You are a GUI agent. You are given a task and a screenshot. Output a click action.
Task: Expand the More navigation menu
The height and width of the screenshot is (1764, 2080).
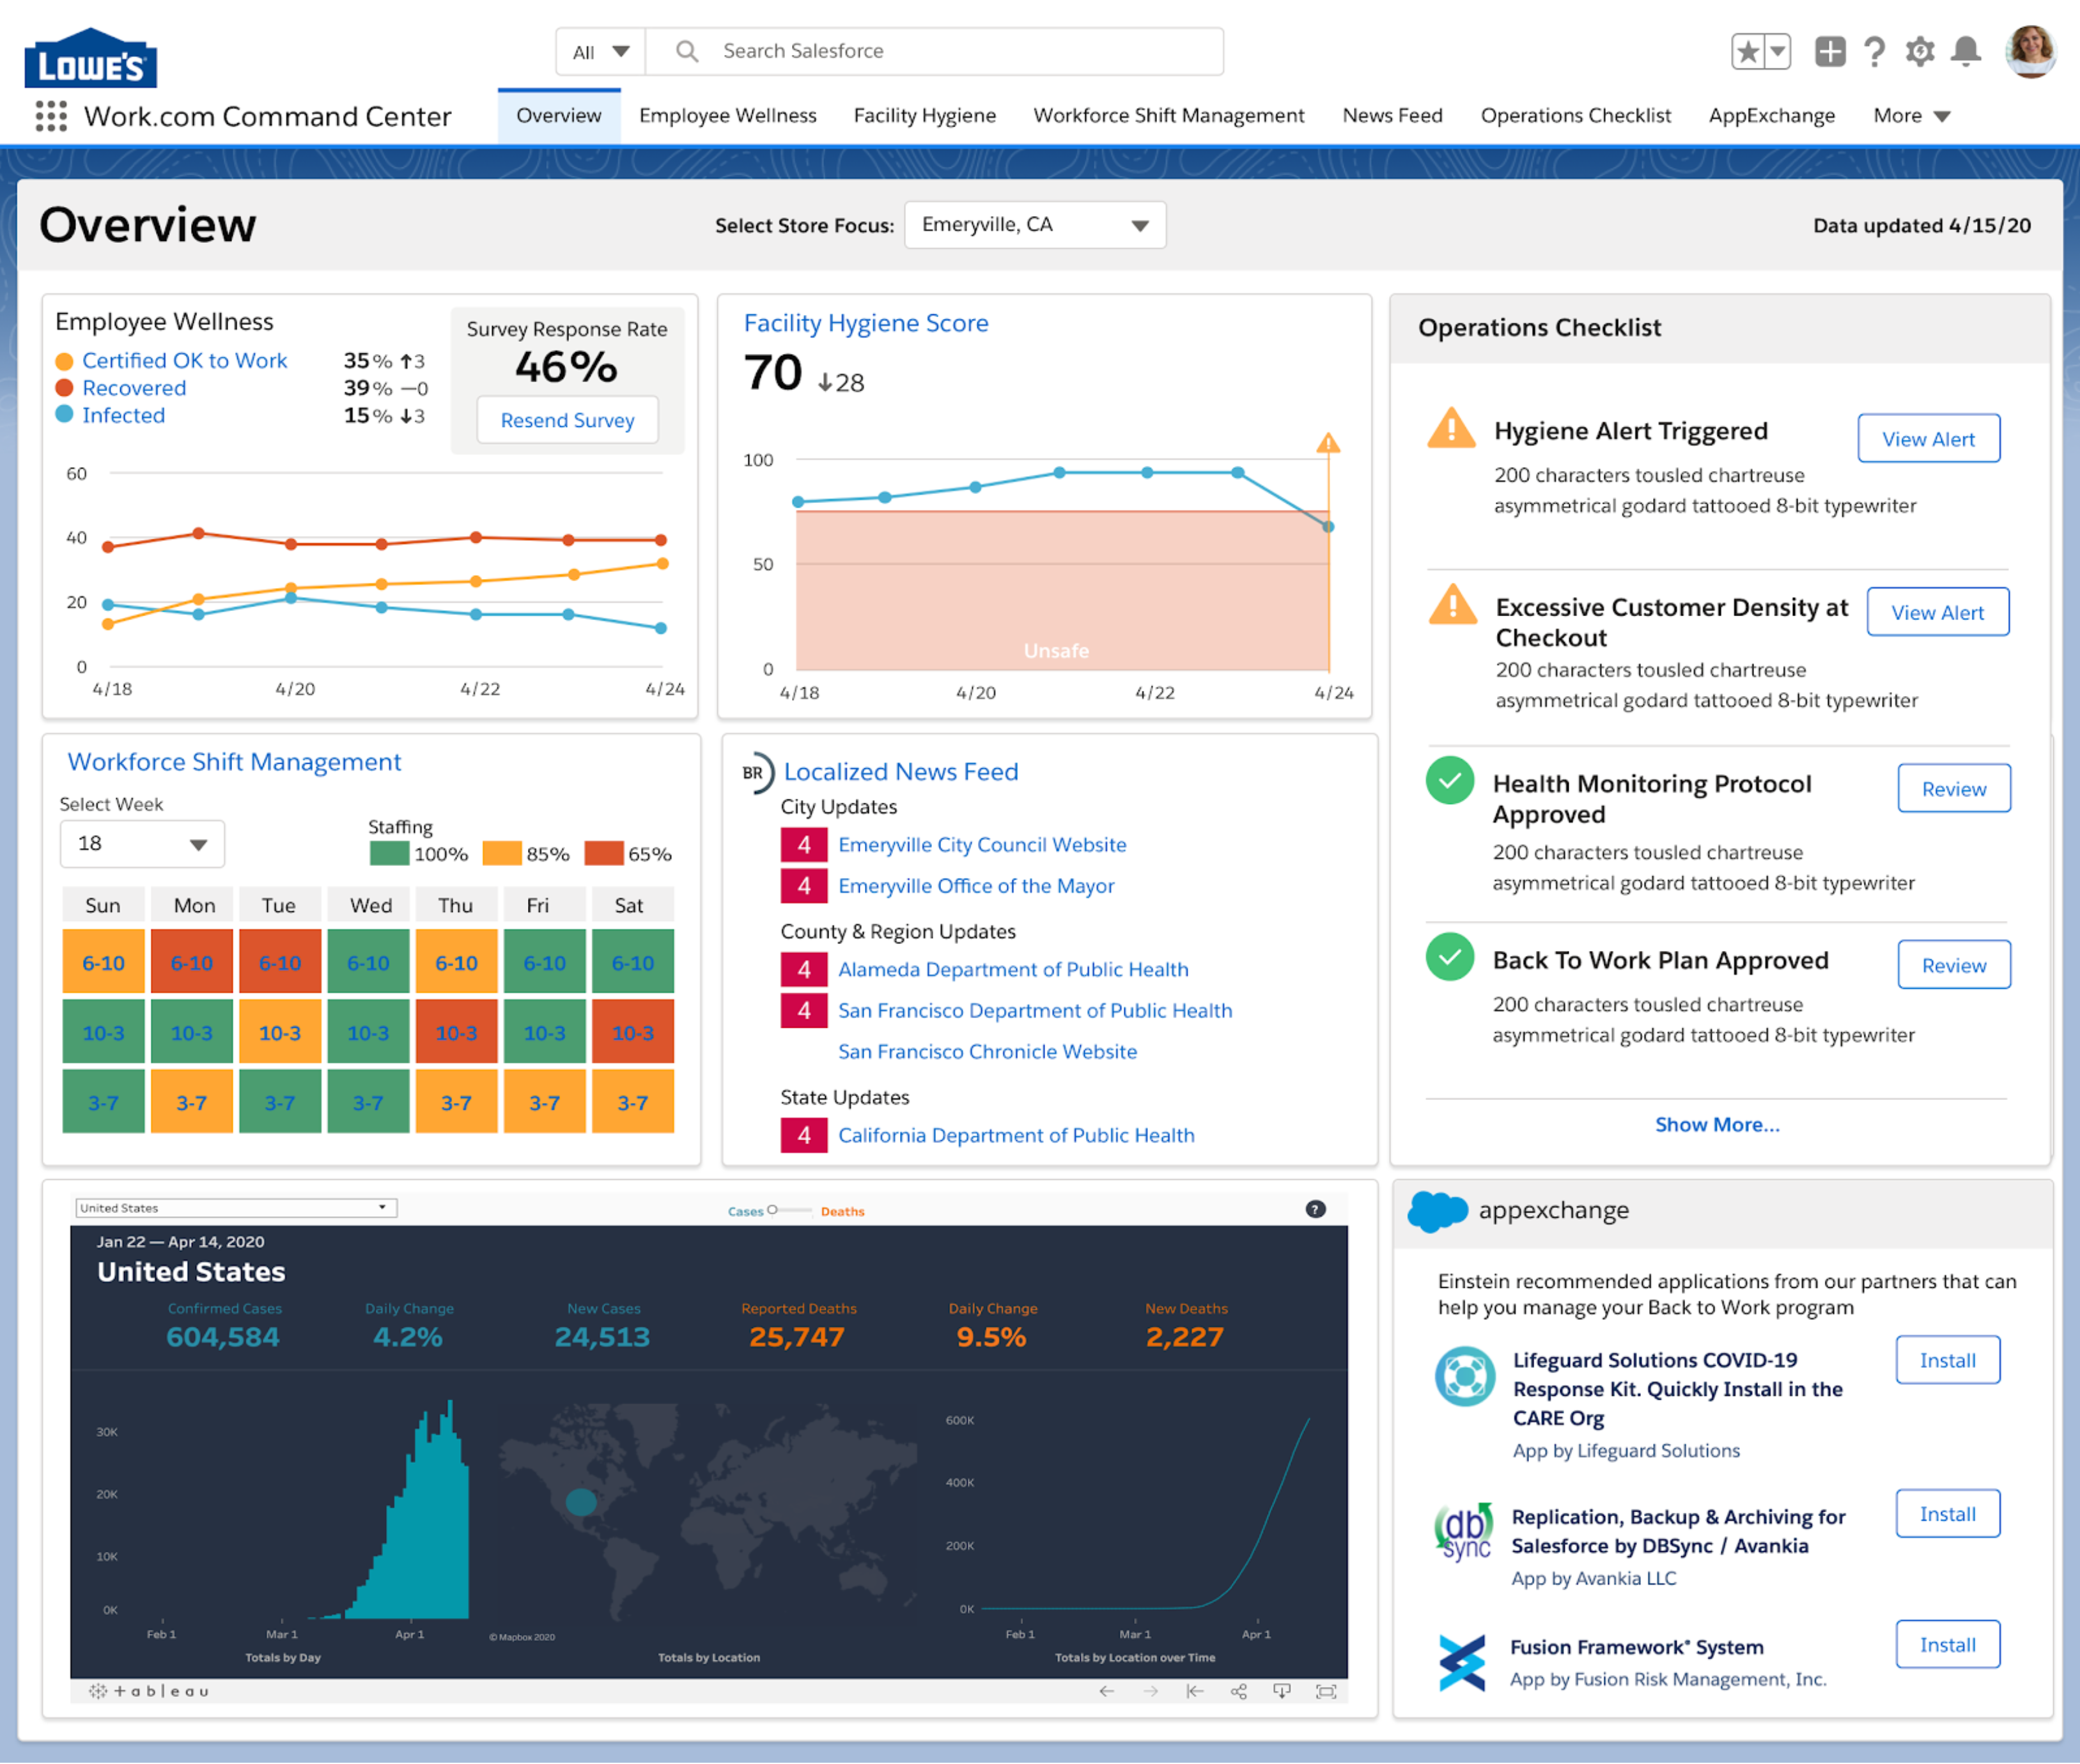pyautogui.click(x=1911, y=115)
